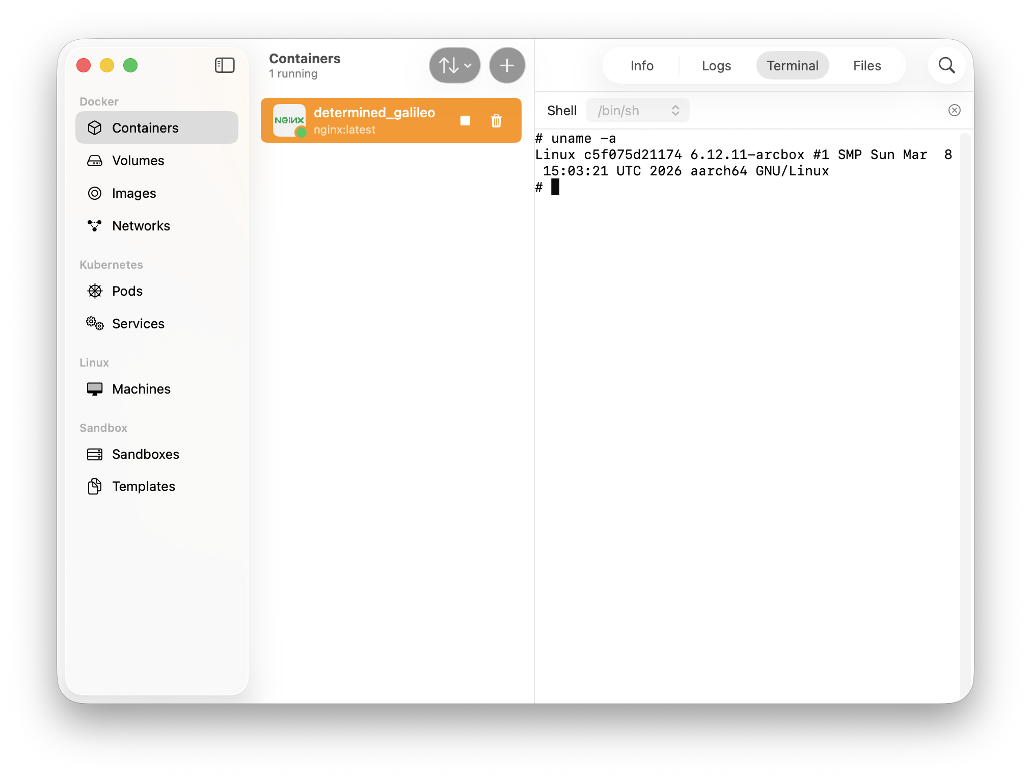Create a new container

coord(507,65)
